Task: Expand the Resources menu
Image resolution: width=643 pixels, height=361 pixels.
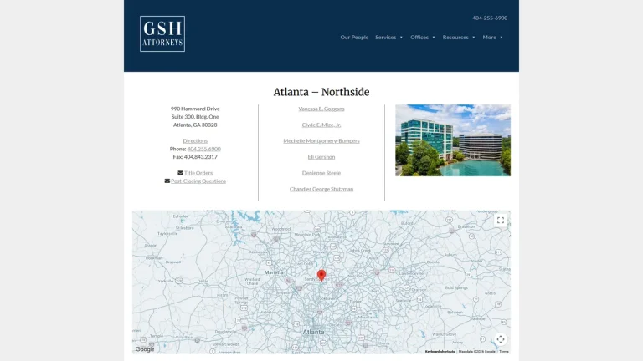Action: pos(459,38)
